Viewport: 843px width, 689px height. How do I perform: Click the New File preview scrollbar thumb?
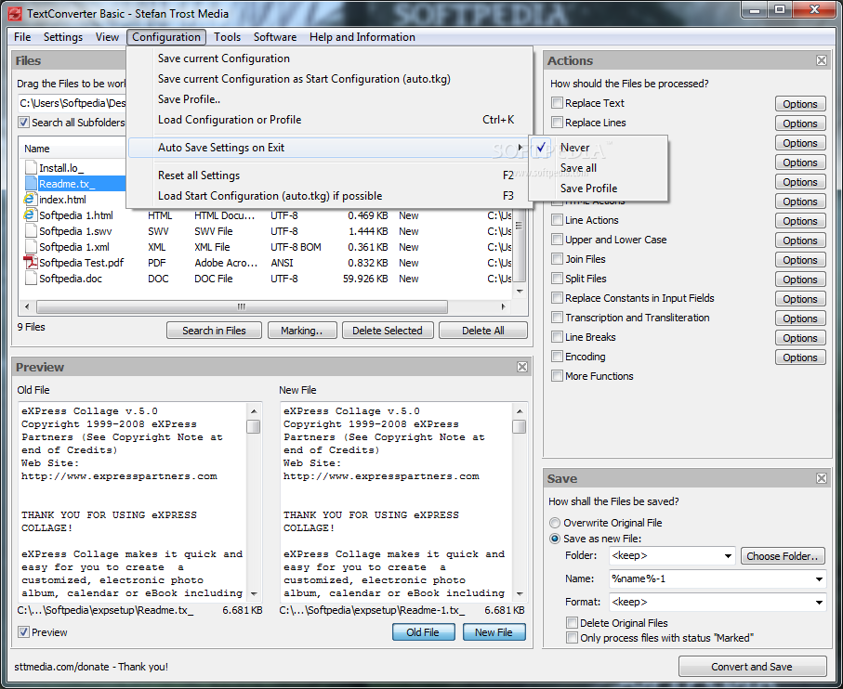point(519,427)
